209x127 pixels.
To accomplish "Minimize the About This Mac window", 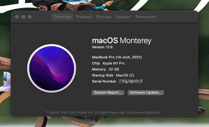I will pyautogui.click(x=23, y=17).
